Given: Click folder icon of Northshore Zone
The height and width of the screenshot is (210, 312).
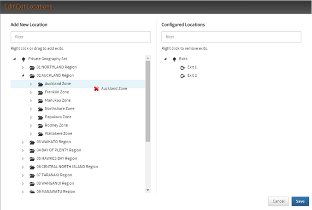Looking at the screenshot, I should point(40,109).
